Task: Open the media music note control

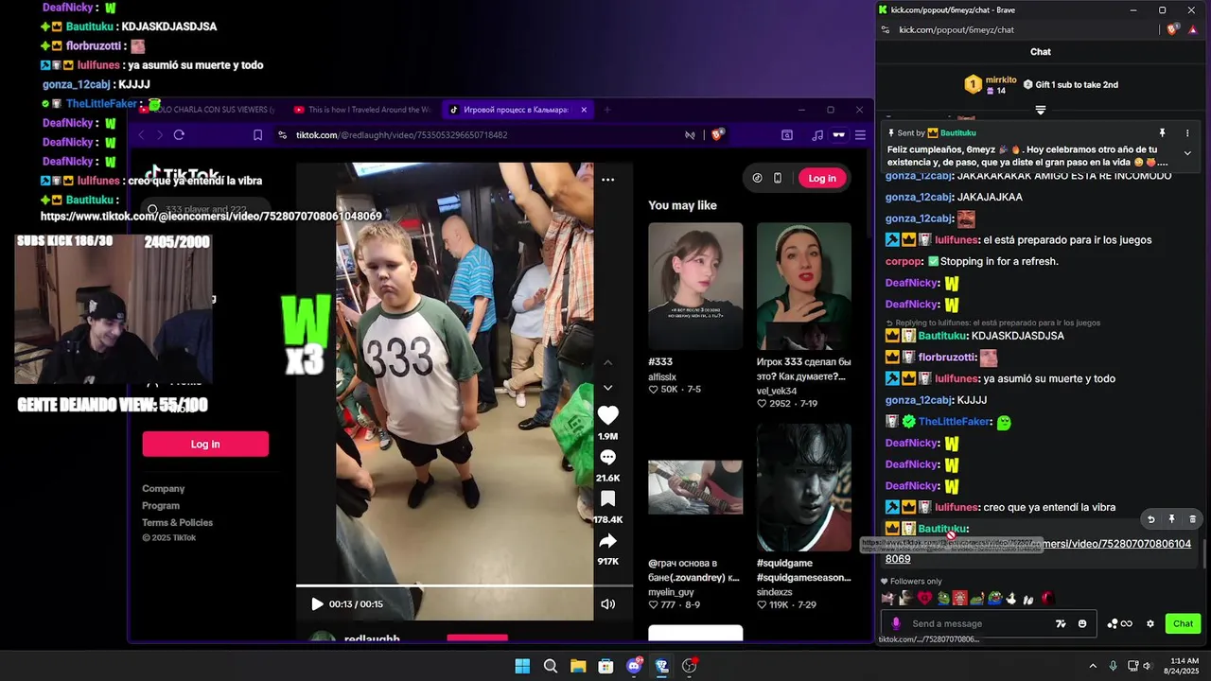Action: (817, 135)
